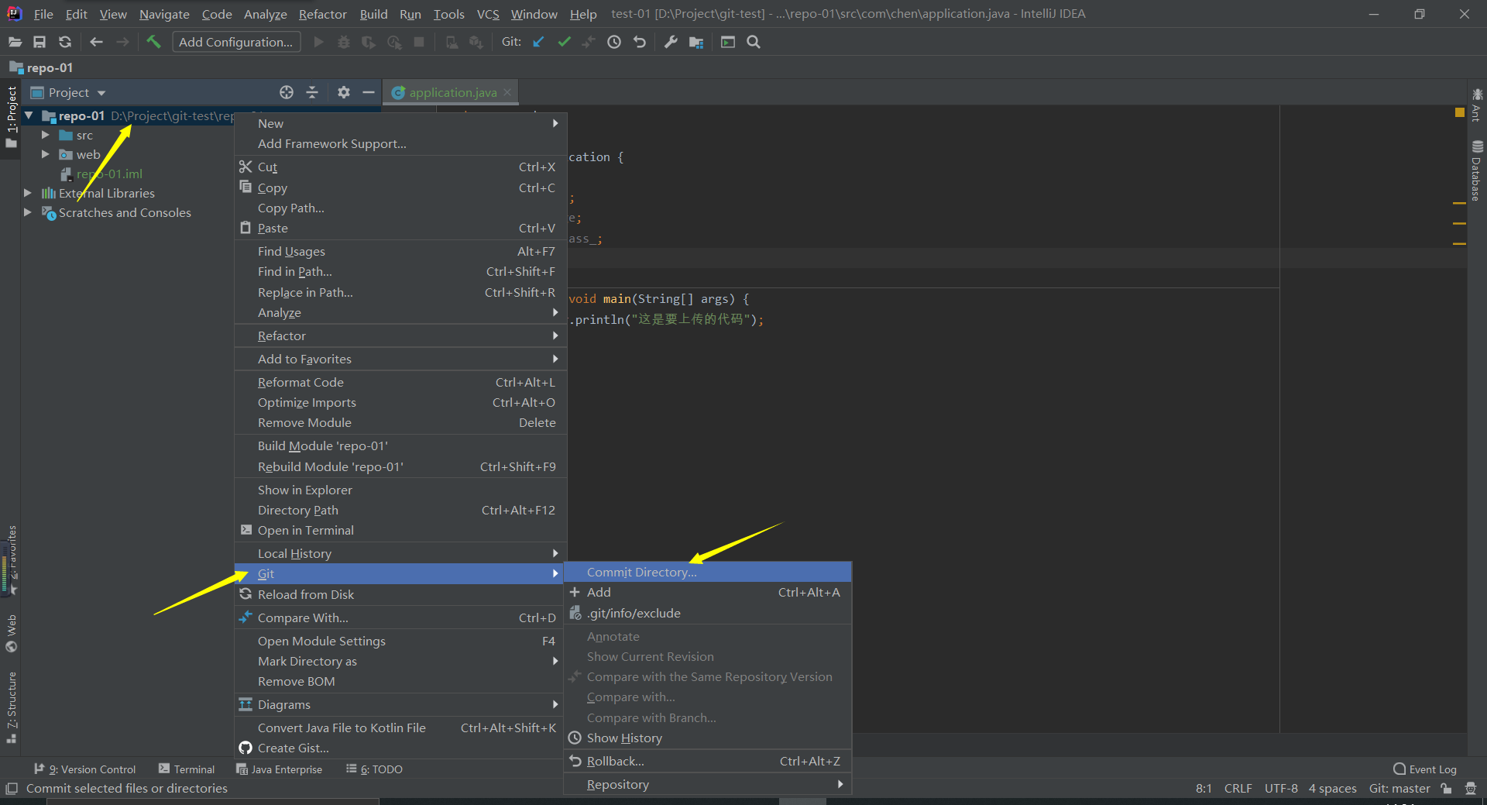Choose Add in the Git submenu
This screenshot has width=1487, height=805.
(708, 592)
